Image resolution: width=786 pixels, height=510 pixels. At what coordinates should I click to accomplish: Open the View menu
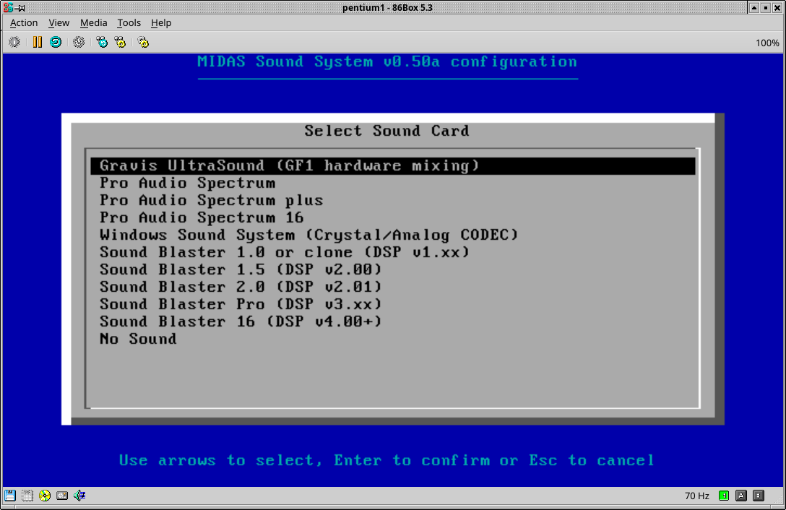[x=59, y=22]
